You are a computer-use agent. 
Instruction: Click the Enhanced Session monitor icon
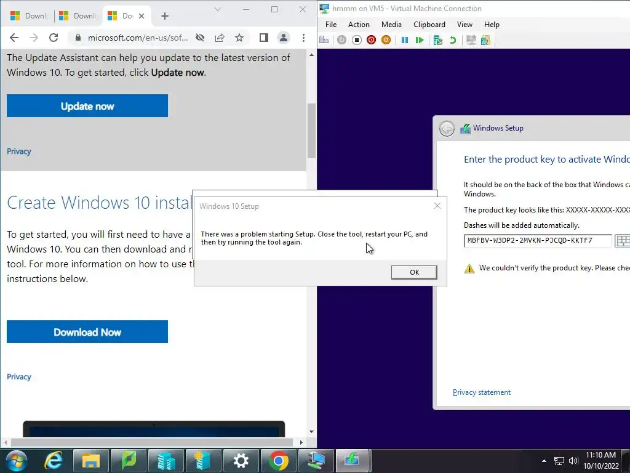click(471, 40)
